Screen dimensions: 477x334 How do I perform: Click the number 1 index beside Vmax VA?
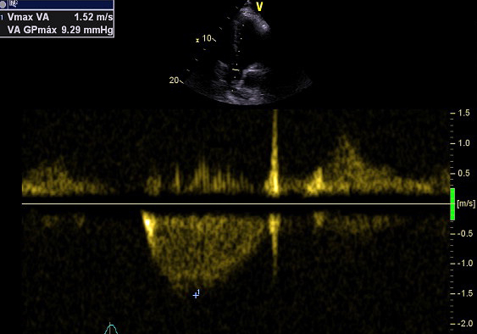2,18
